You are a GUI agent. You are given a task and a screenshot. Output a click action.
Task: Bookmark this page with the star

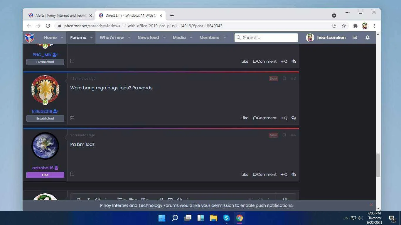click(x=344, y=26)
